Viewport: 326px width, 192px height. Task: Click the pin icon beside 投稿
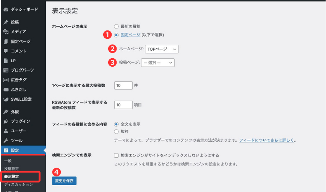(6, 22)
